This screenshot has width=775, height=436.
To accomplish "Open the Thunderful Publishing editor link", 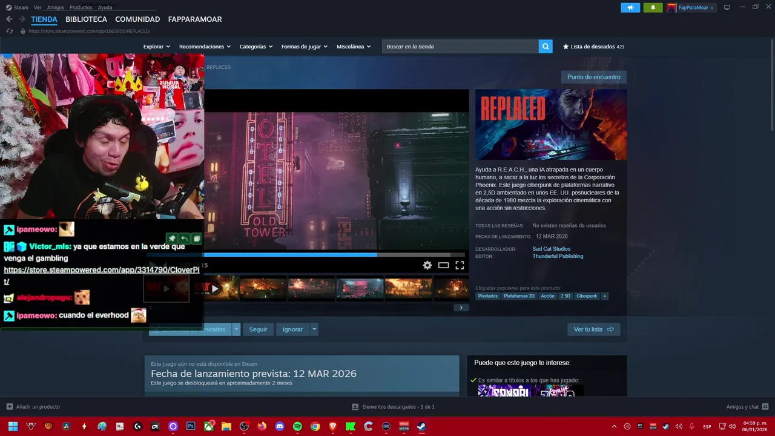I will (x=558, y=256).
